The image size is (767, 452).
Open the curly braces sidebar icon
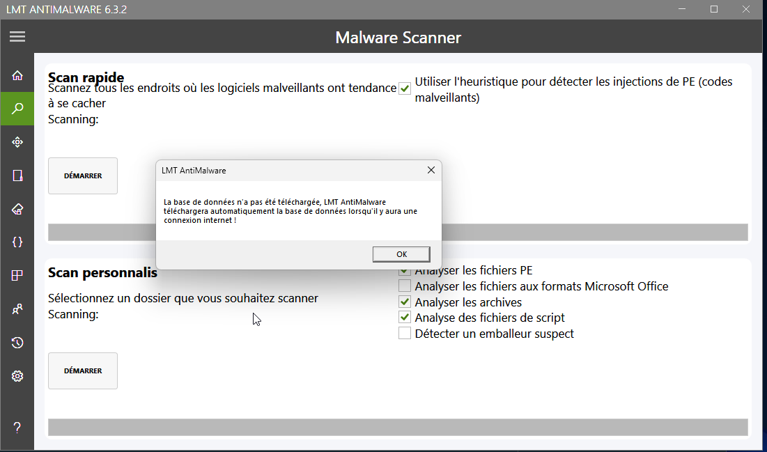[x=17, y=242]
